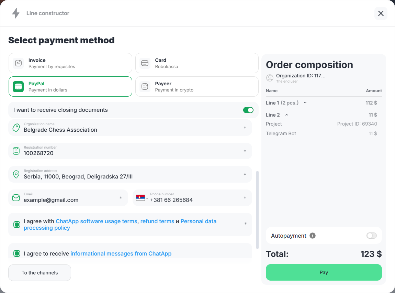Screen dimensions: 395x293
Task: Click the lightning bolt Line constructor icon
Action: point(15,13)
